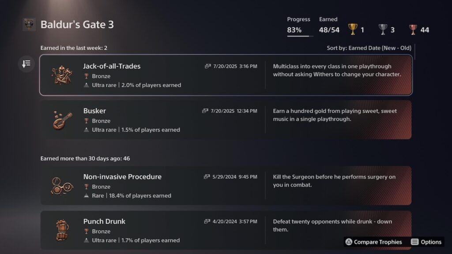Screen dimensions: 452x254
Task: Click the Non-invasive Procedure trophy icon
Action: (62, 186)
